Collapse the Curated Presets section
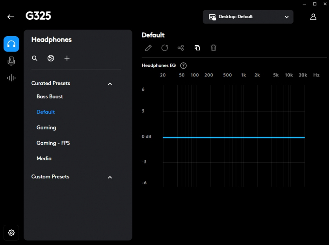This screenshot has height=245, width=329. pos(110,84)
